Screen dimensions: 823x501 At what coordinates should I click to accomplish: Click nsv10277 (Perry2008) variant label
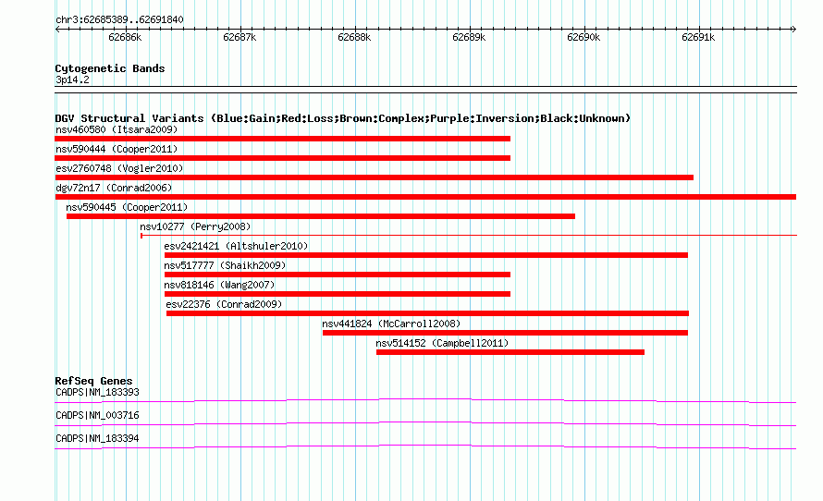tap(195, 226)
